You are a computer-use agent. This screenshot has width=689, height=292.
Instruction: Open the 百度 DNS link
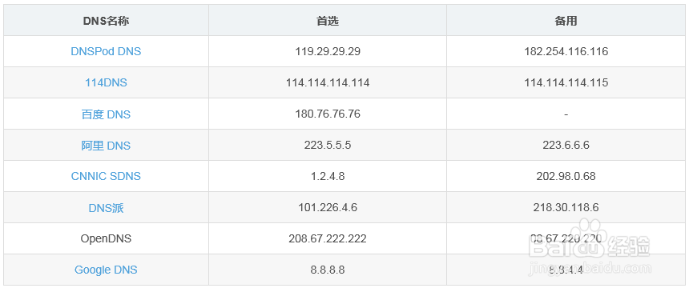point(106,114)
